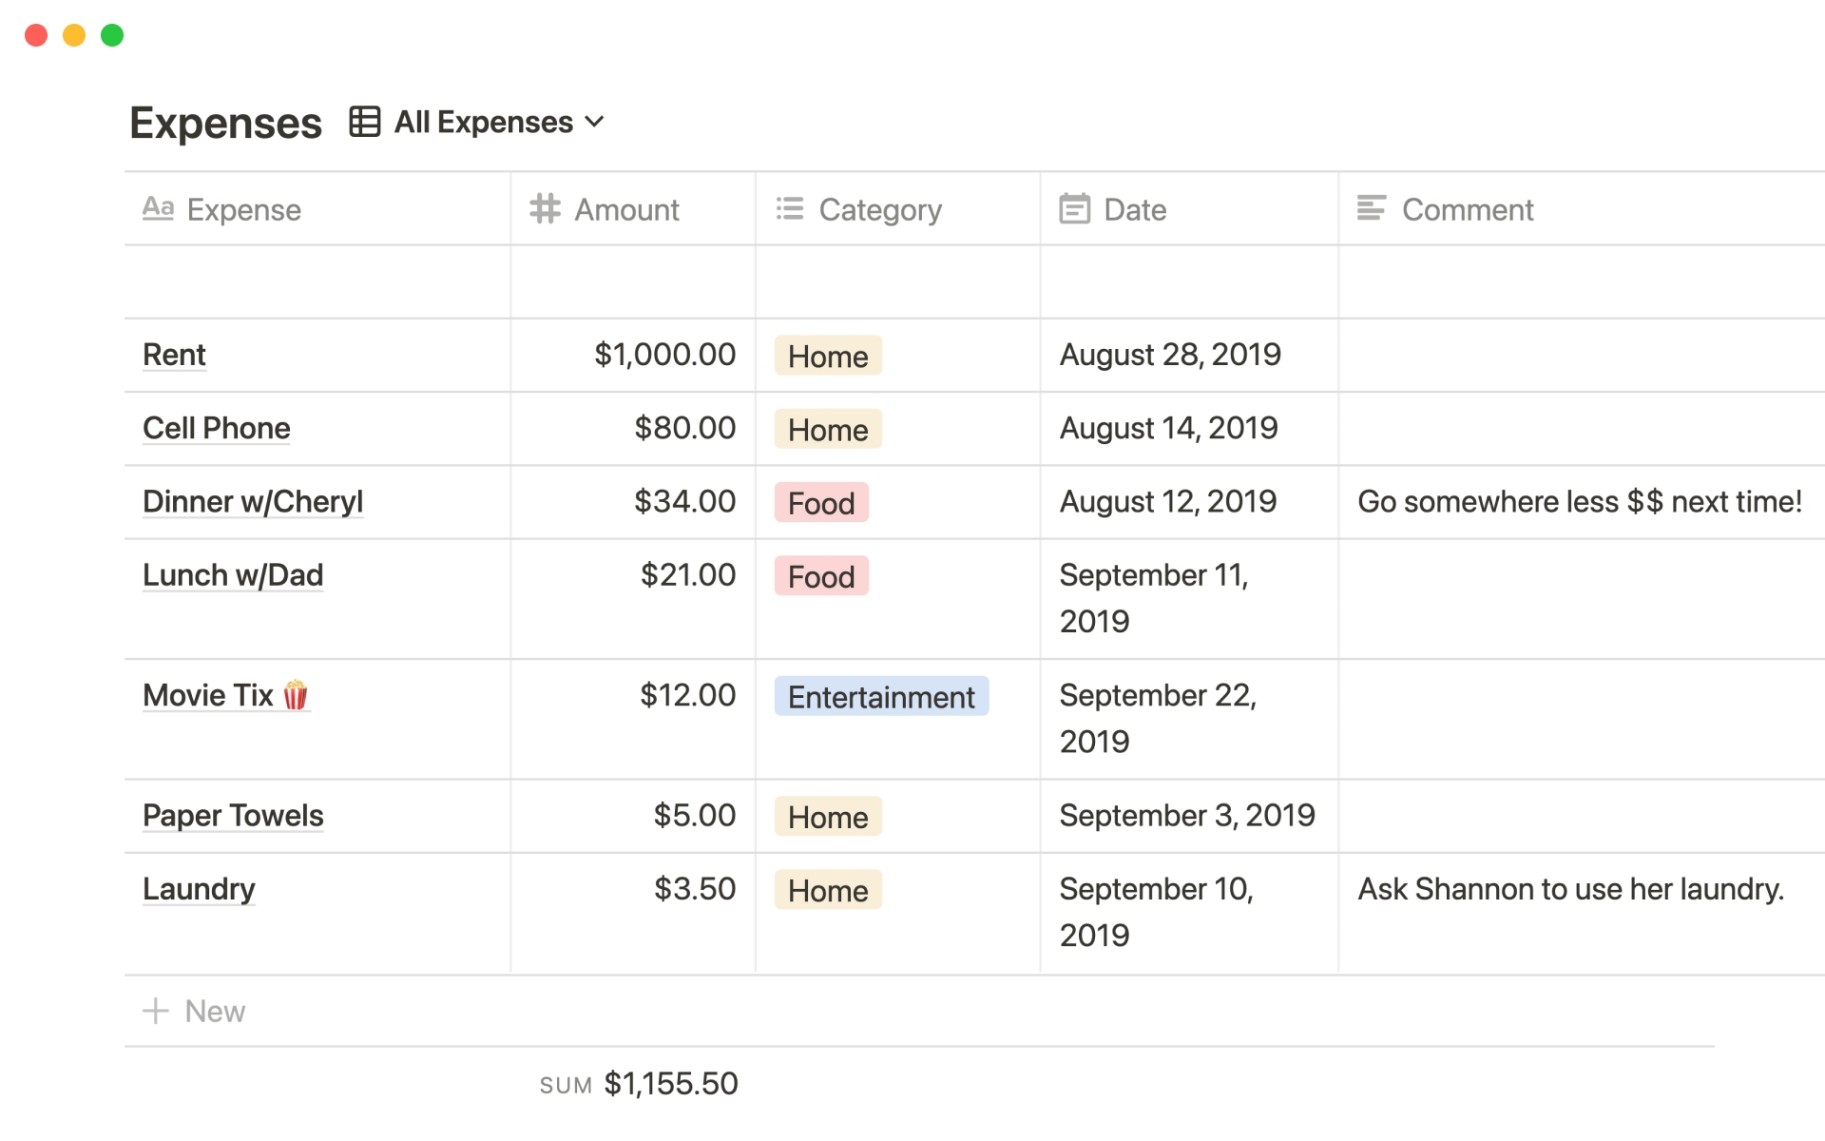Open the All Expenses view dropdown chevron
This screenshot has height=1141, width=1825.
point(596,122)
